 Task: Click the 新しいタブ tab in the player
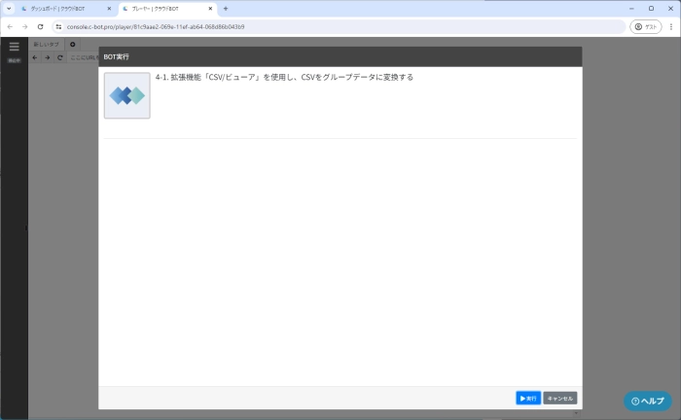tap(46, 45)
